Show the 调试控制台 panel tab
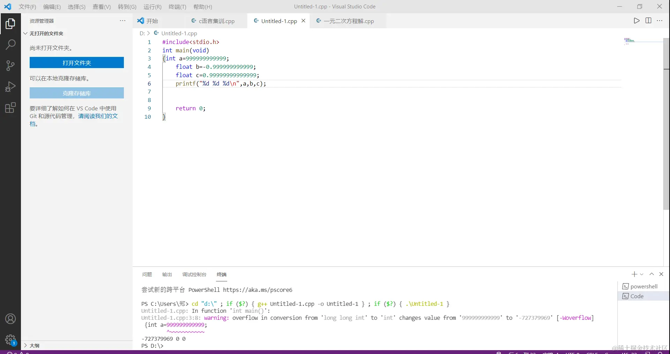Screen dimensions: 670x354 [194, 274]
